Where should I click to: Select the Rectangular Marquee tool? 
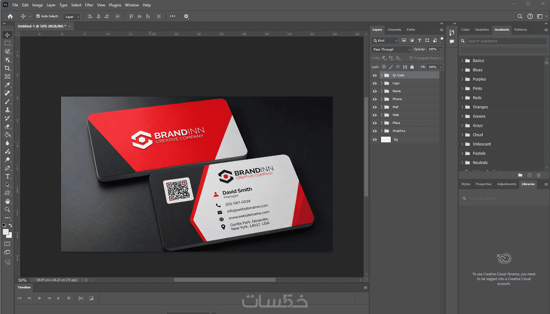(7, 43)
